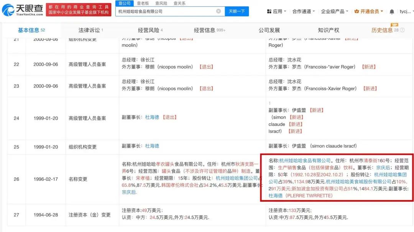The width and height of the screenshot is (414, 232).
Task: Click 注册资本（金）变更 in row 27
Action: point(89,215)
